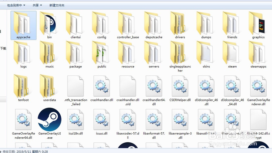The width and height of the screenshot is (272, 153).
Task: Open the bin folder
Action: pyautogui.click(x=50, y=25)
